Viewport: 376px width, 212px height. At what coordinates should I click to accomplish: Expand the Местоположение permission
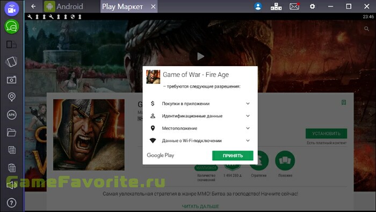200,128
